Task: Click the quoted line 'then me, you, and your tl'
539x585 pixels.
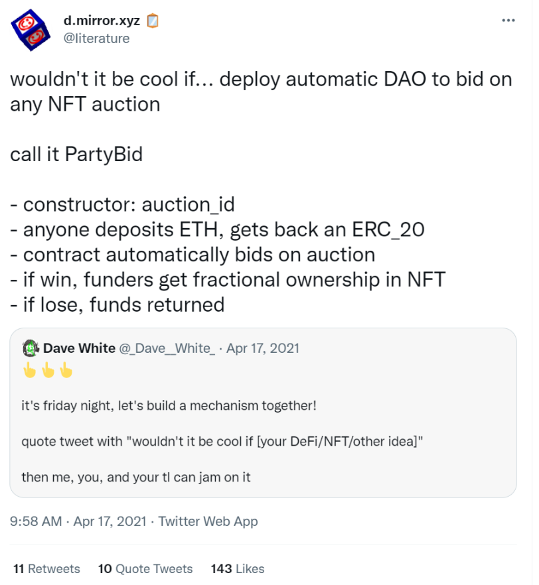Action: pyautogui.click(x=136, y=477)
